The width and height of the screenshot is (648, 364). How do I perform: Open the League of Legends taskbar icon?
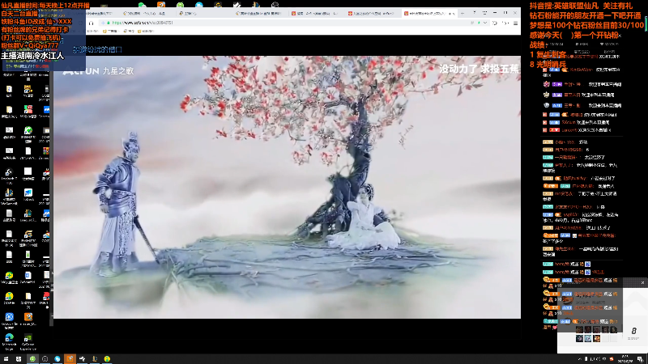coord(95,359)
